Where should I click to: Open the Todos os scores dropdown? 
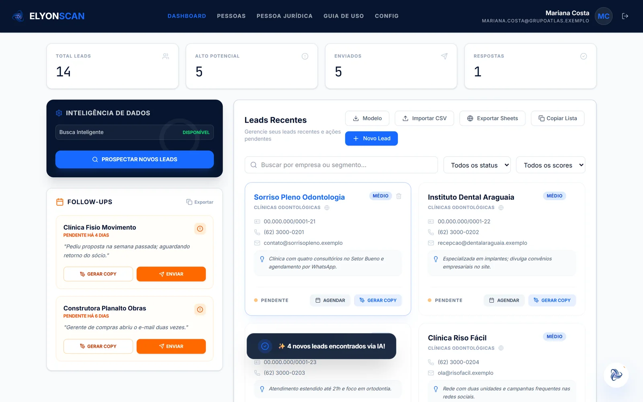551,165
